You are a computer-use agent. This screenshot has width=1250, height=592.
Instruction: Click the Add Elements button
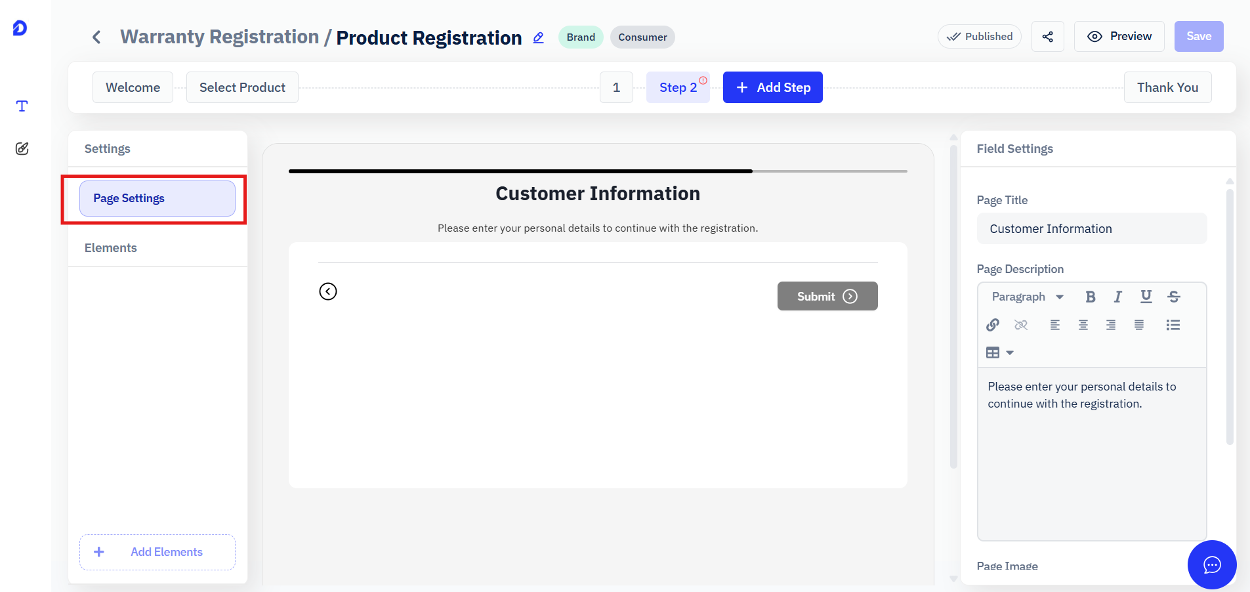pos(157,552)
